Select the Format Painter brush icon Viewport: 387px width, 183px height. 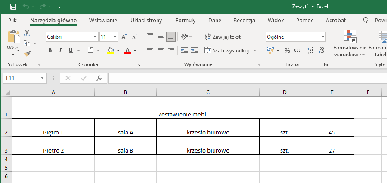[27, 53]
